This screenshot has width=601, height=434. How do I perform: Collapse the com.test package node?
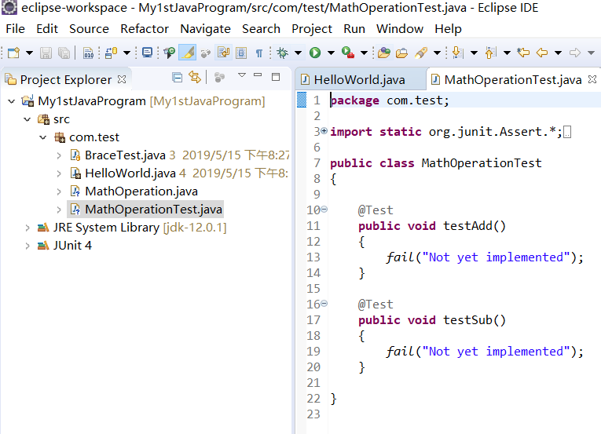[43, 137]
